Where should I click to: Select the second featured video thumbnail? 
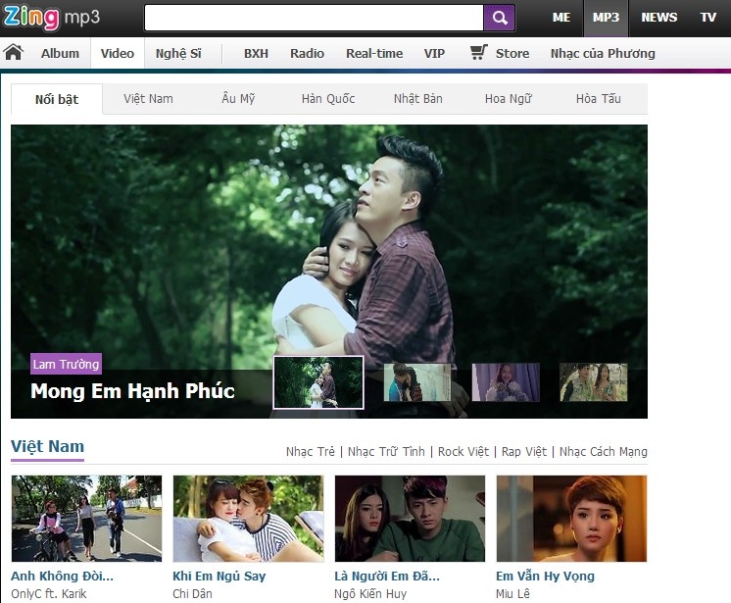tap(417, 382)
